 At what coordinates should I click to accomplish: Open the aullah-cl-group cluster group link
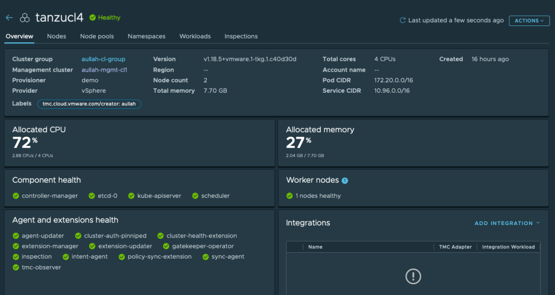[x=103, y=59]
